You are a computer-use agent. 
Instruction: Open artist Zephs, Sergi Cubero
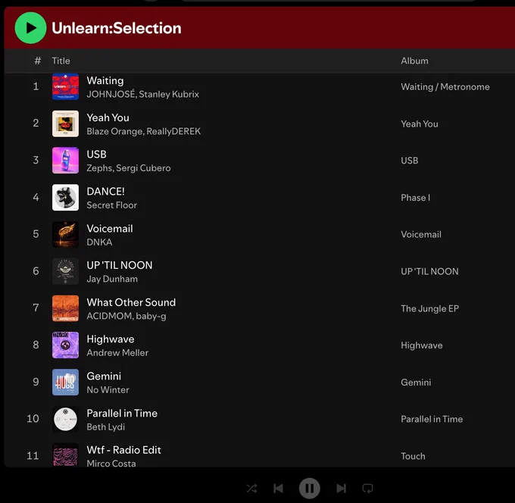(129, 168)
